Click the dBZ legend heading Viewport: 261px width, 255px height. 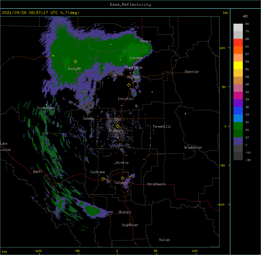(x=245, y=16)
